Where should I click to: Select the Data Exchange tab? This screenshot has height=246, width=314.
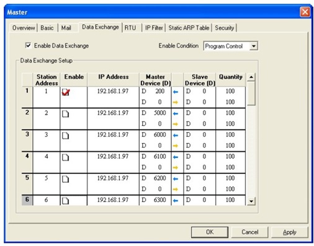click(x=101, y=27)
